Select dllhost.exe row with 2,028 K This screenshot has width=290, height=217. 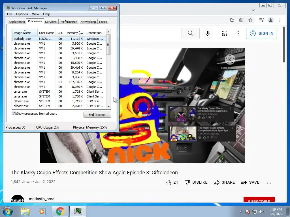pyautogui.click(x=59, y=106)
